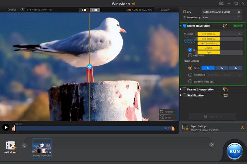Open the Deinterlacing Auto dropdown
Viewport: 247px width, 164px height.
[222, 17]
